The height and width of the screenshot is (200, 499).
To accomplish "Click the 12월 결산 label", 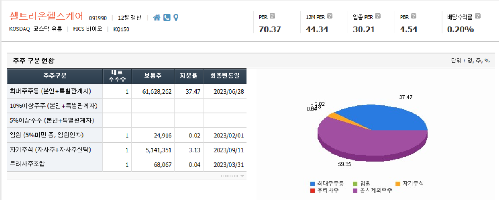I will pyautogui.click(x=129, y=18).
